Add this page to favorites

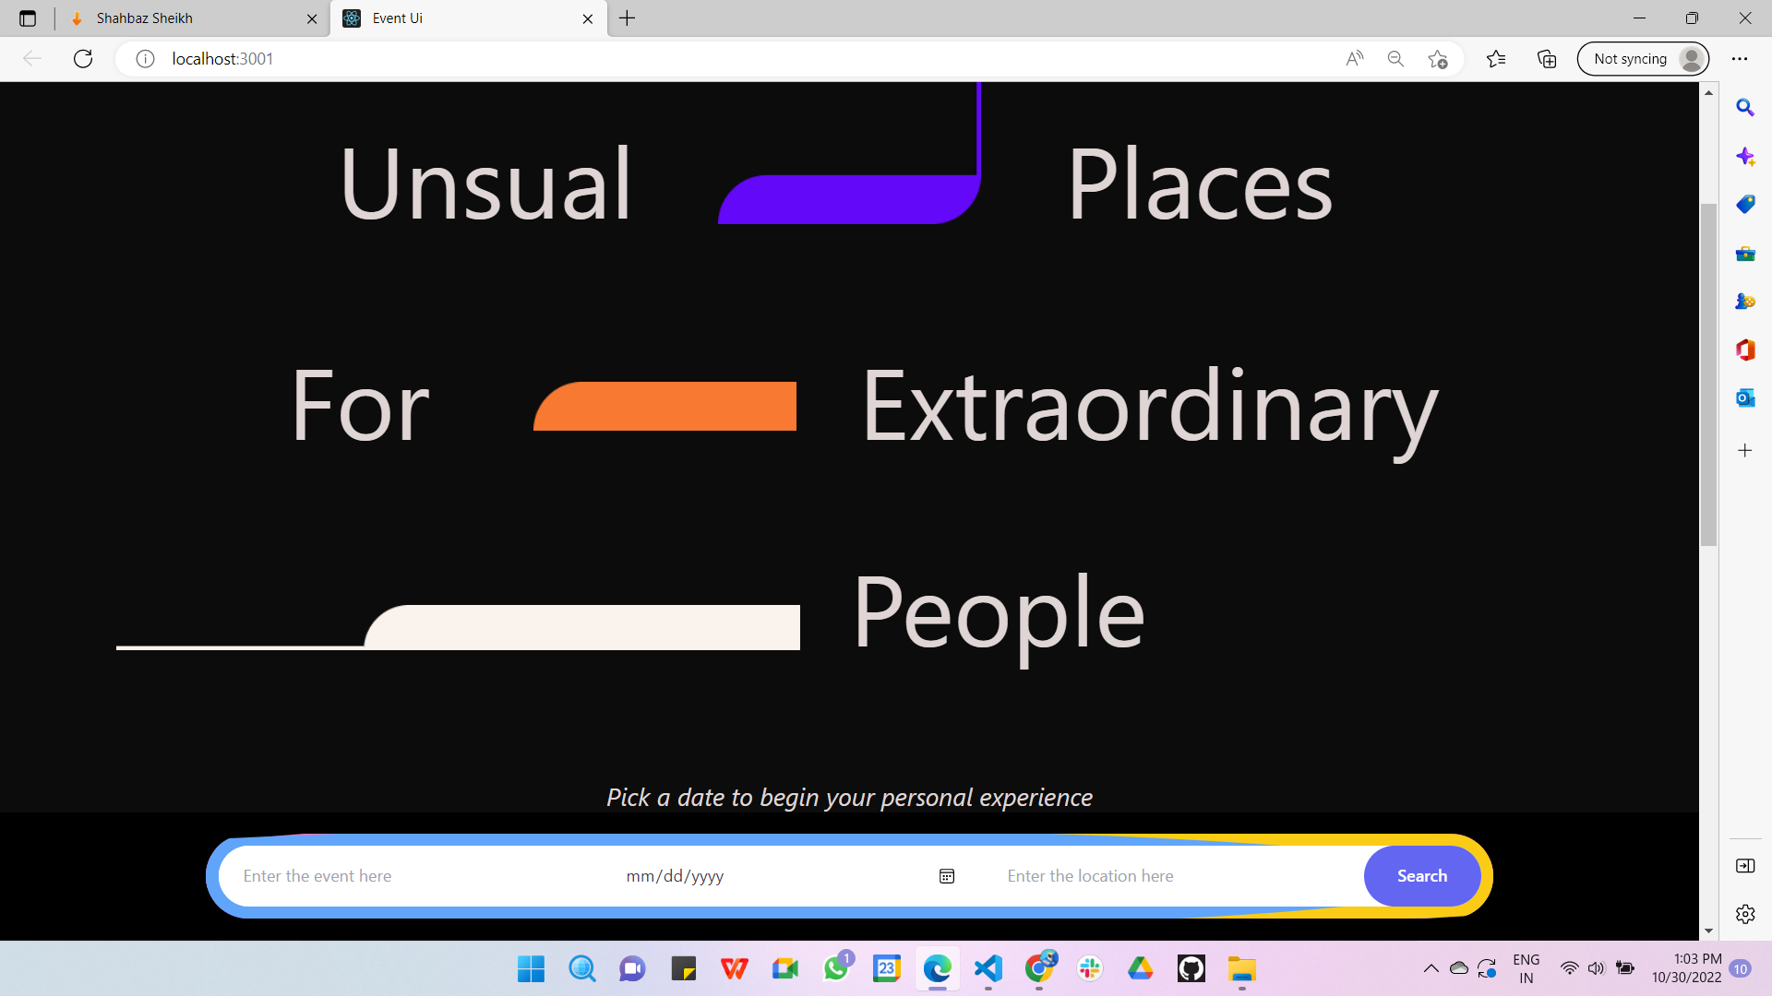(1437, 59)
